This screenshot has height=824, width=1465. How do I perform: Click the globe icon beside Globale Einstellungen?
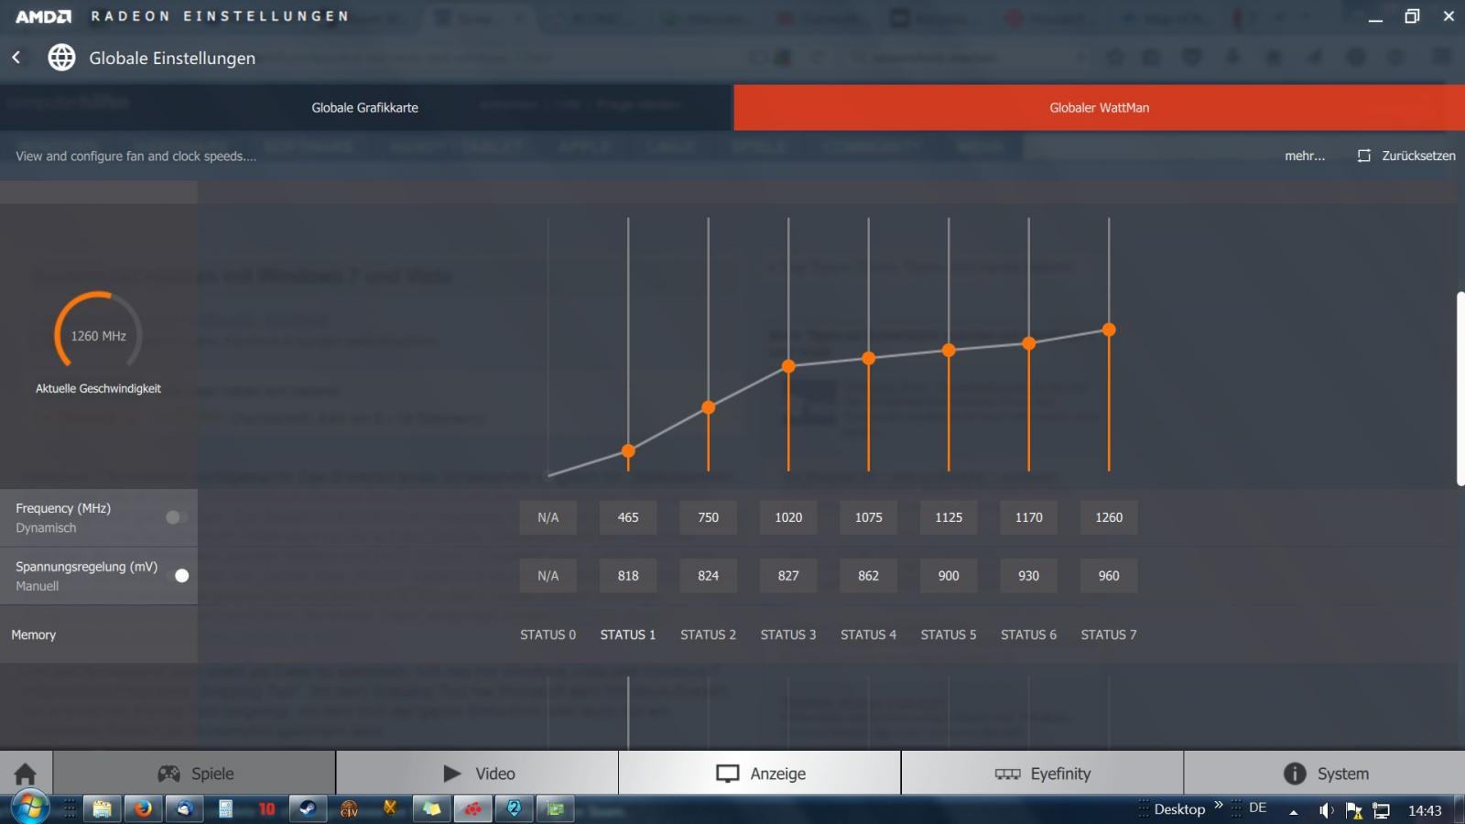61,58
